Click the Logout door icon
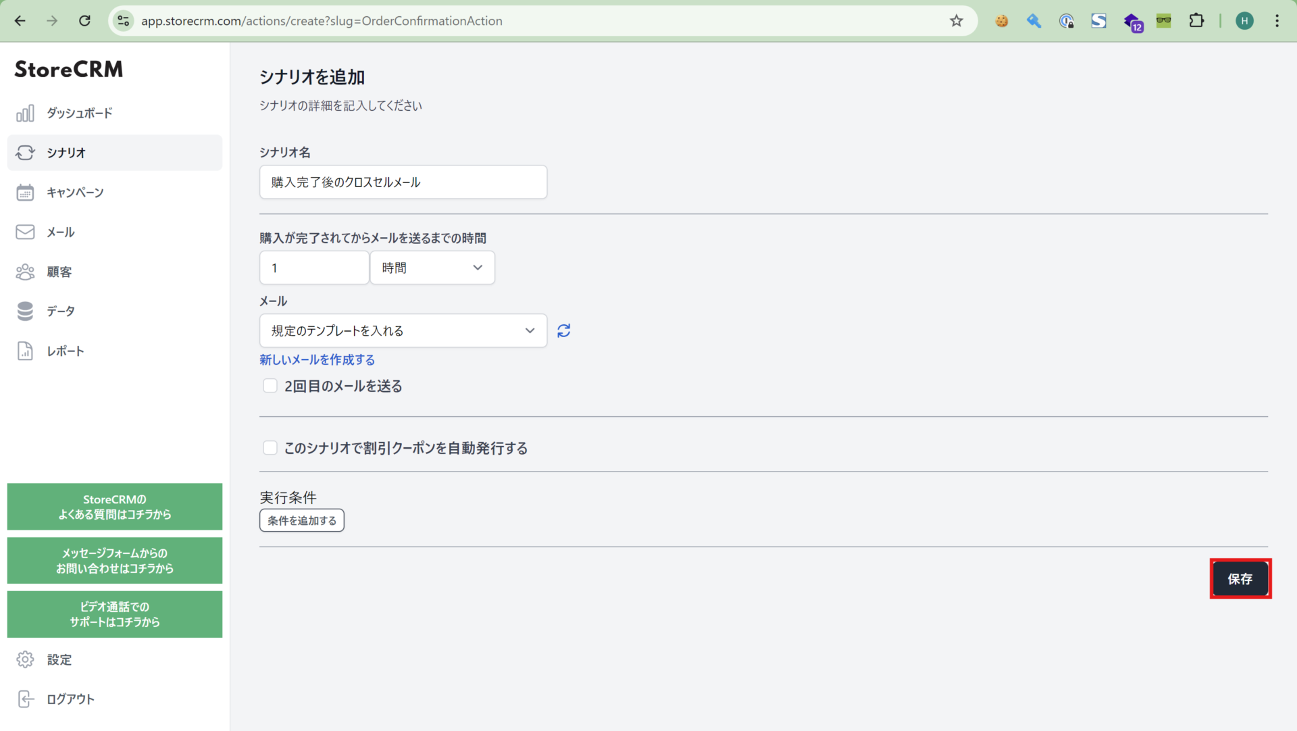The image size is (1297, 731). (x=25, y=699)
